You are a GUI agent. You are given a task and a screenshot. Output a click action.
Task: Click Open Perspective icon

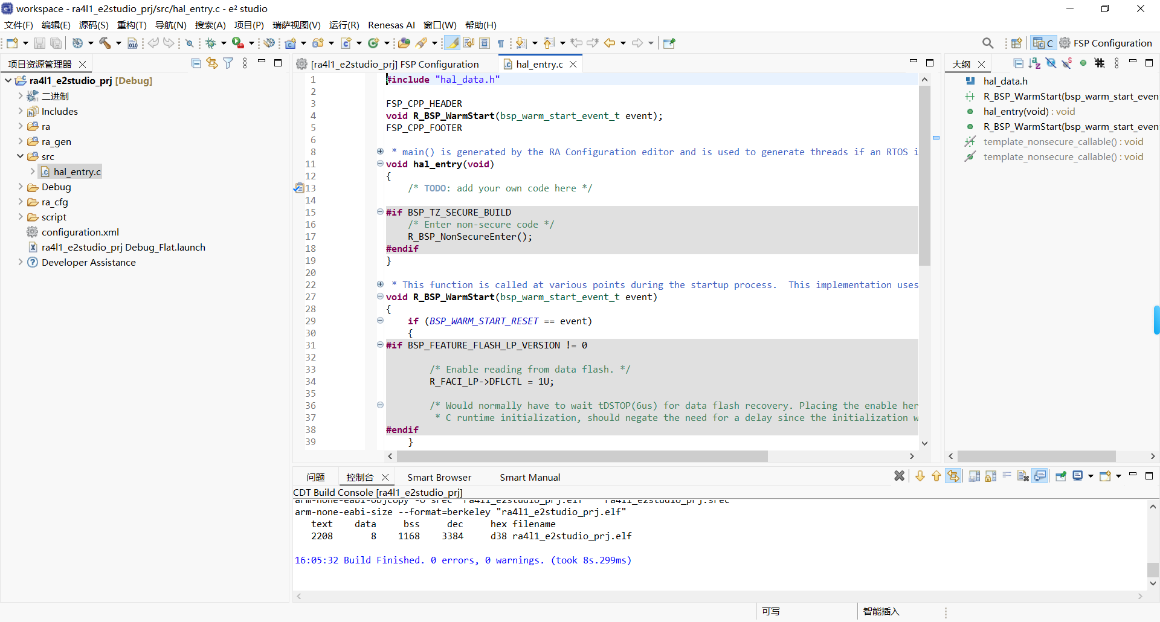1017,43
